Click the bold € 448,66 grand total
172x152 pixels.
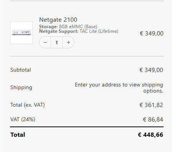pyautogui.click(x=151, y=135)
